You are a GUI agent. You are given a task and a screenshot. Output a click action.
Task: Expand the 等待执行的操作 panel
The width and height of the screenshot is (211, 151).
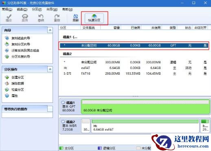click(x=50, y=109)
